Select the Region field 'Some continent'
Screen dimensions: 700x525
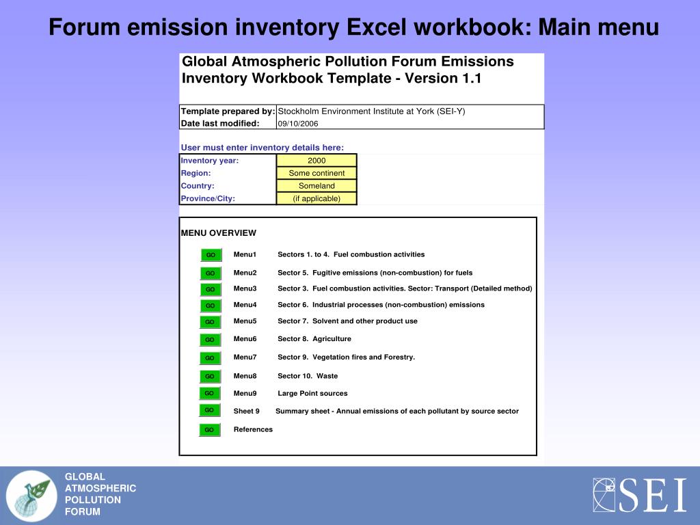tap(317, 173)
